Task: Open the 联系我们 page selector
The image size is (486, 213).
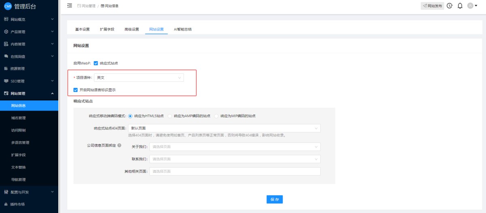Action: click(235, 159)
